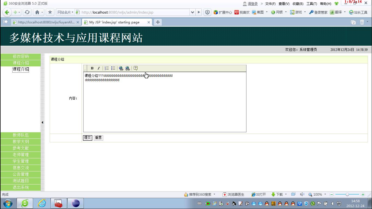This screenshot has height=209, width=372.
Task: Click the remove link globe icon
Action: pyautogui.click(x=127, y=68)
